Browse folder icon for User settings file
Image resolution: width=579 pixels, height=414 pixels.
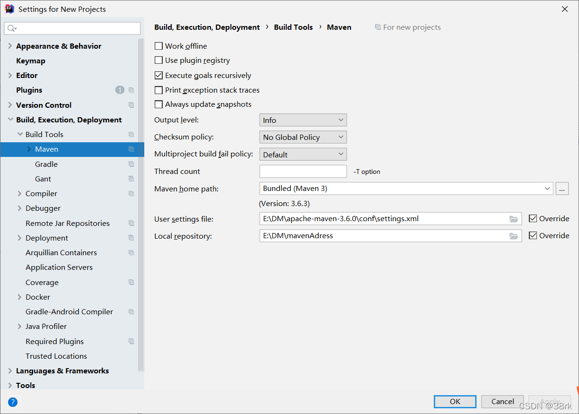point(514,219)
